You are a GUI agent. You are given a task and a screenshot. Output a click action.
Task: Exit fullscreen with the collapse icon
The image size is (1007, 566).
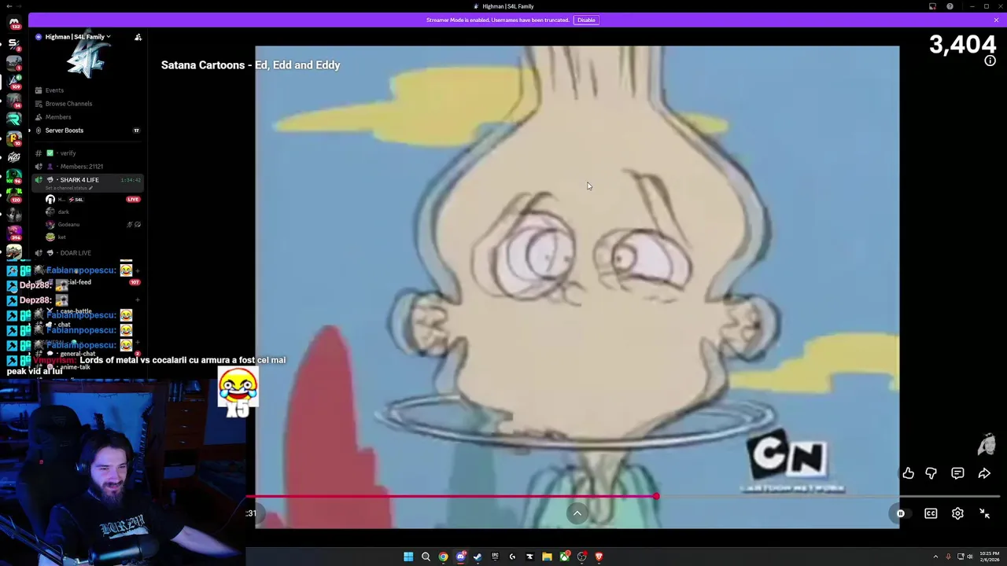(x=984, y=513)
